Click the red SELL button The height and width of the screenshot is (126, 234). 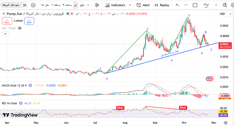pyautogui.click(x=7, y=21)
